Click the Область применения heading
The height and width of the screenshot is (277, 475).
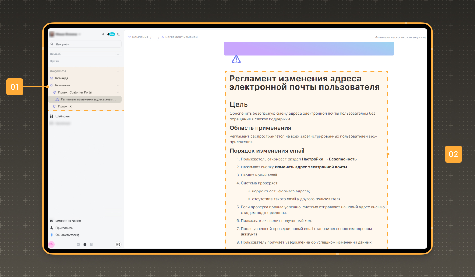click(x=260, y=128)
